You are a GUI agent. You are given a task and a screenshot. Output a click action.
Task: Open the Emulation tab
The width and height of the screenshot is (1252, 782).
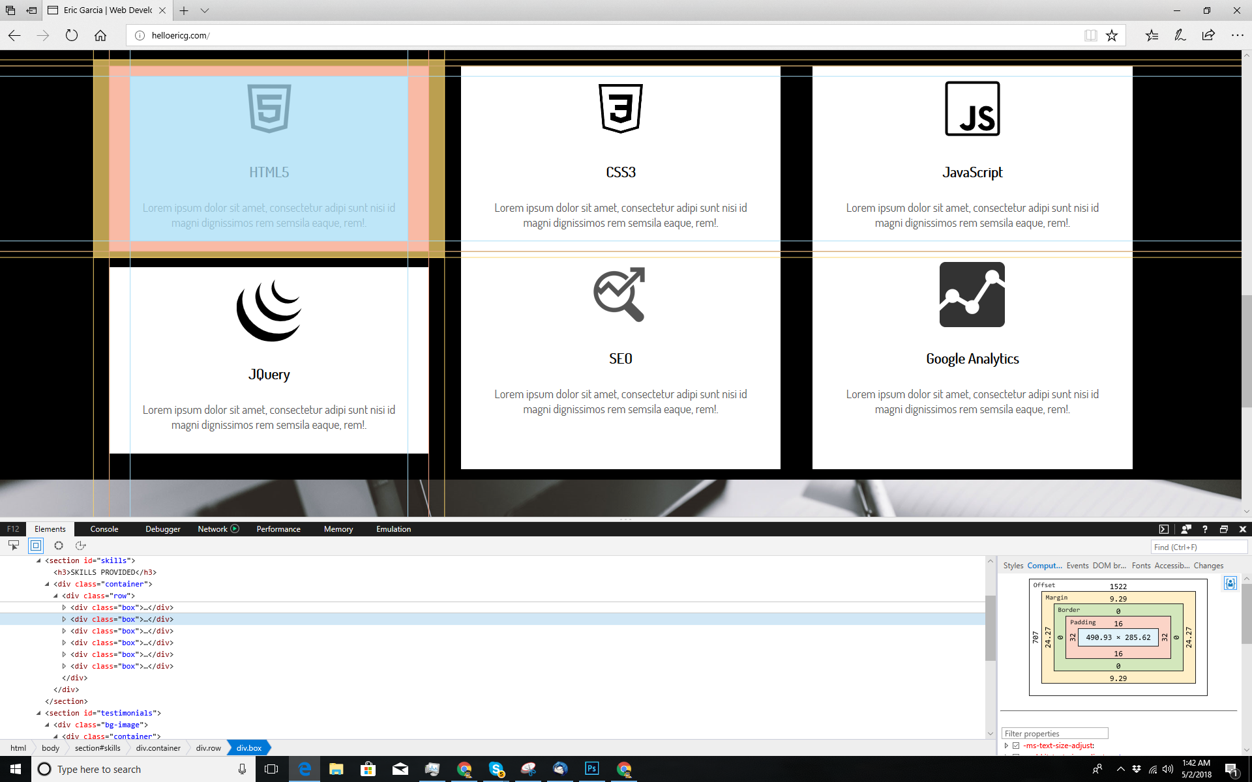393,529
